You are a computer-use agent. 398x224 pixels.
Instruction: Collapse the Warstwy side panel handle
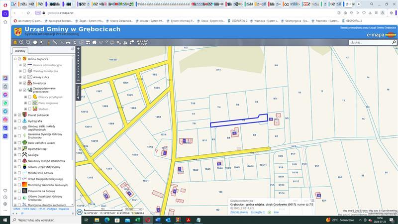click(x=78, y=92)
